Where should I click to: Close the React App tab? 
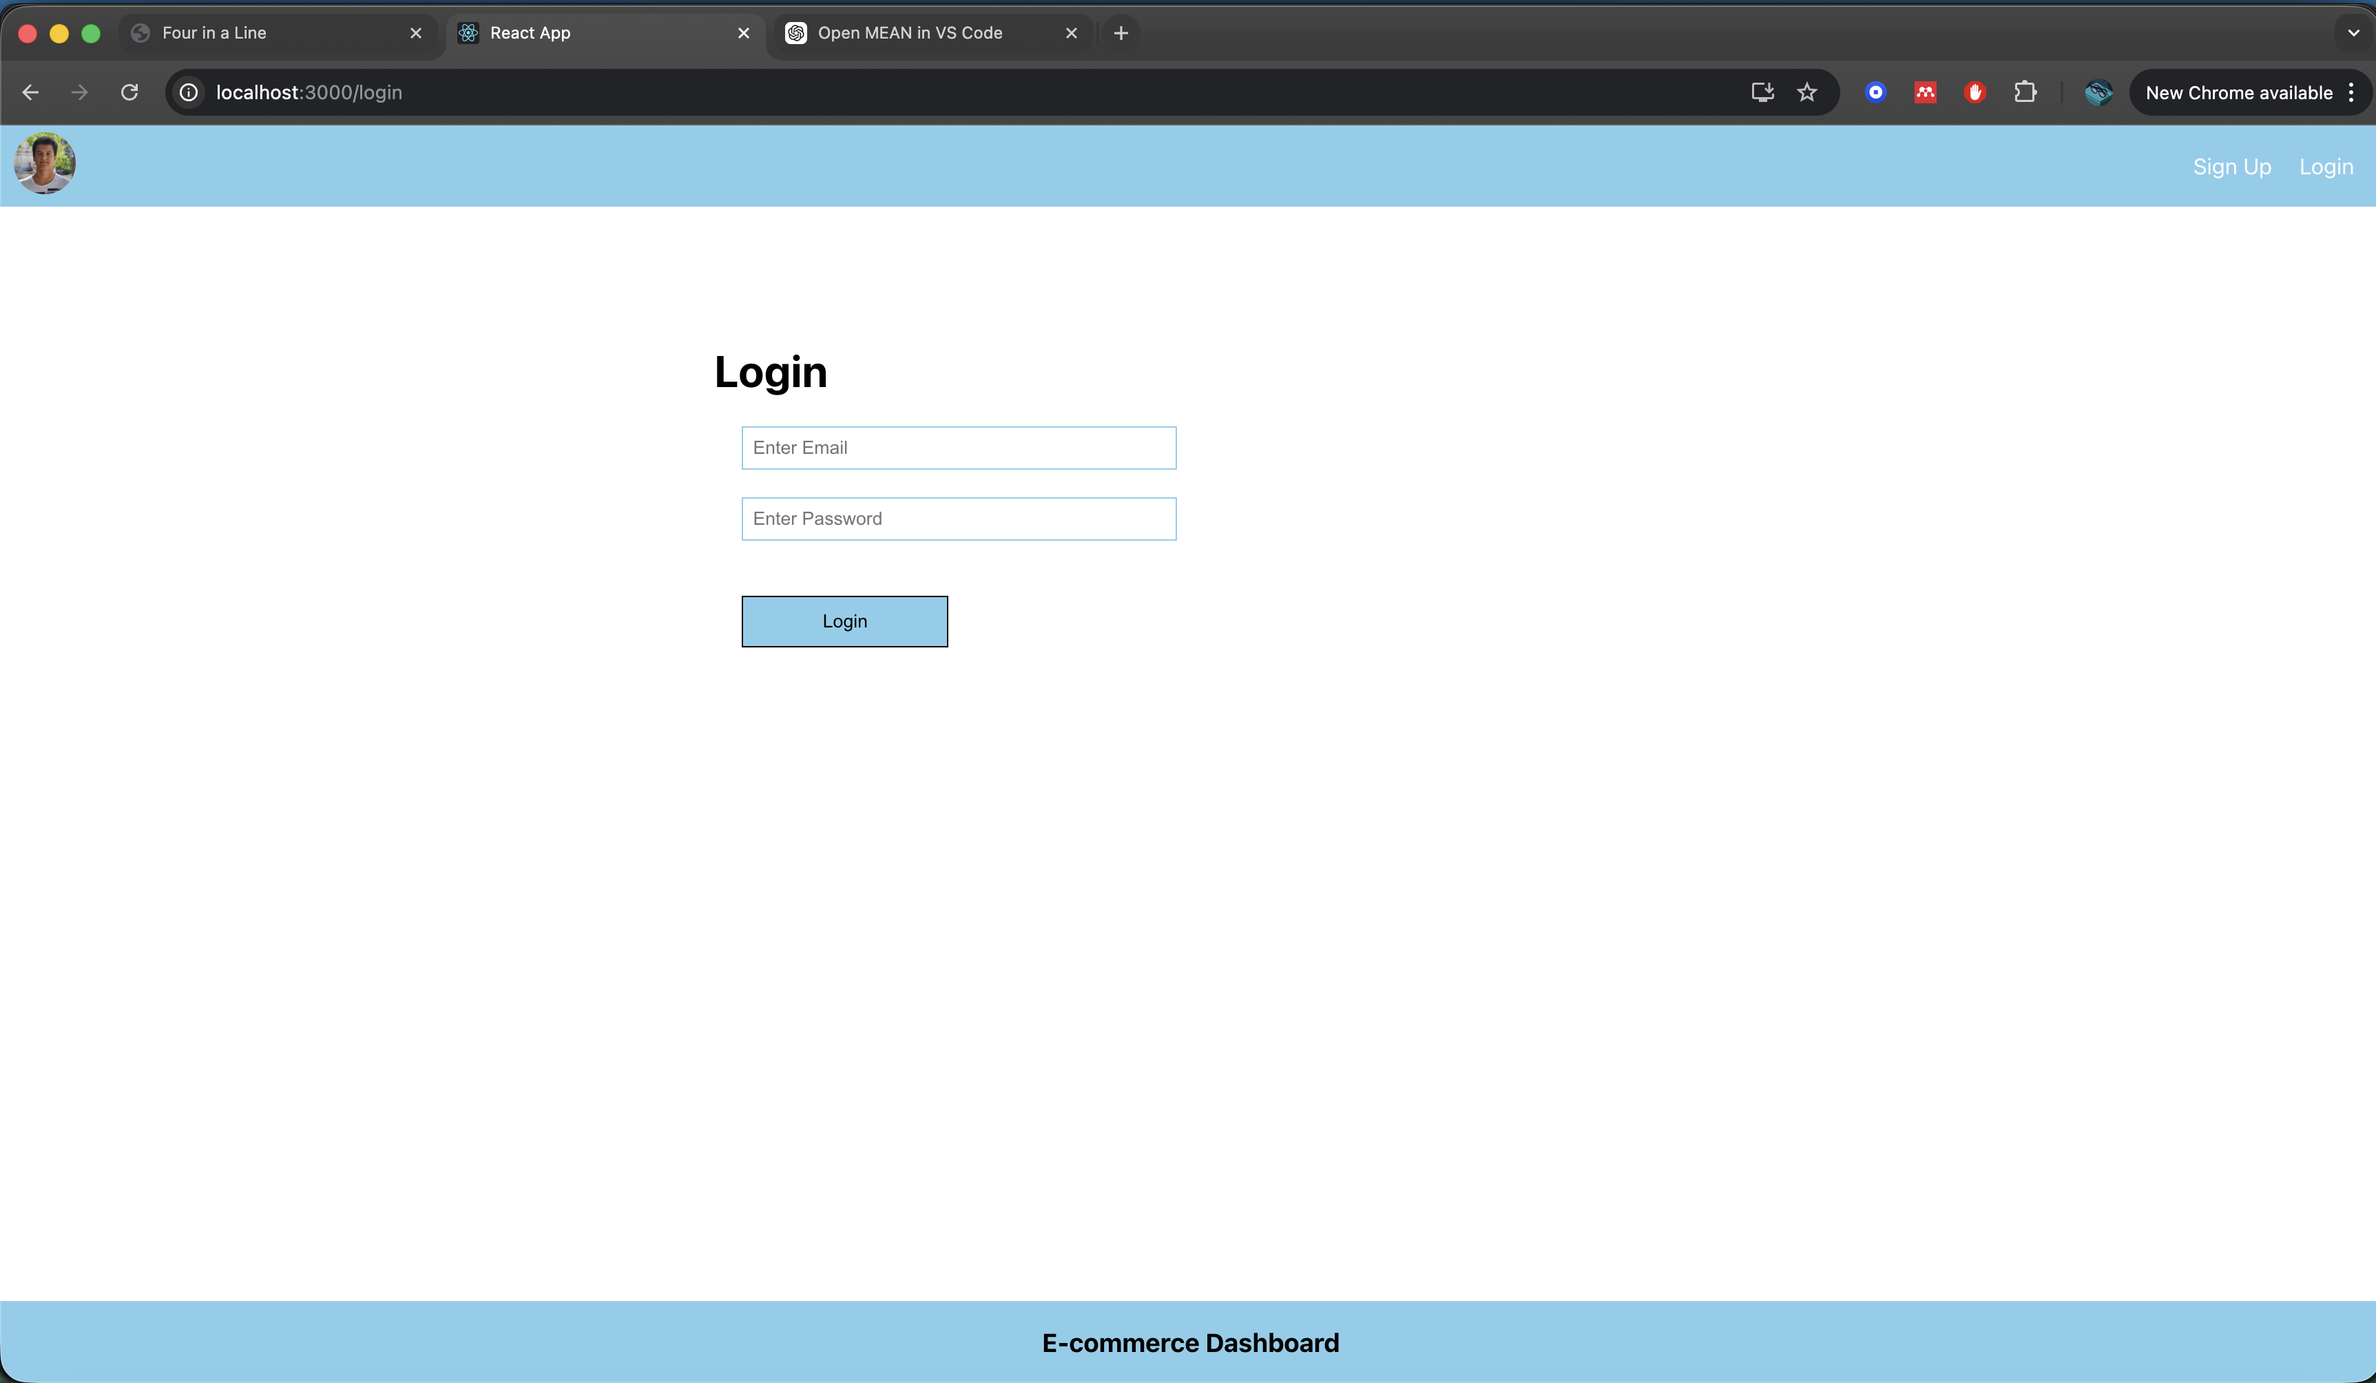(x=744, y=33)
